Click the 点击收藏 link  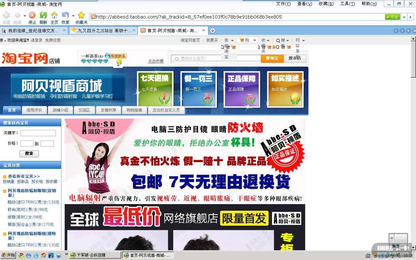156,61
